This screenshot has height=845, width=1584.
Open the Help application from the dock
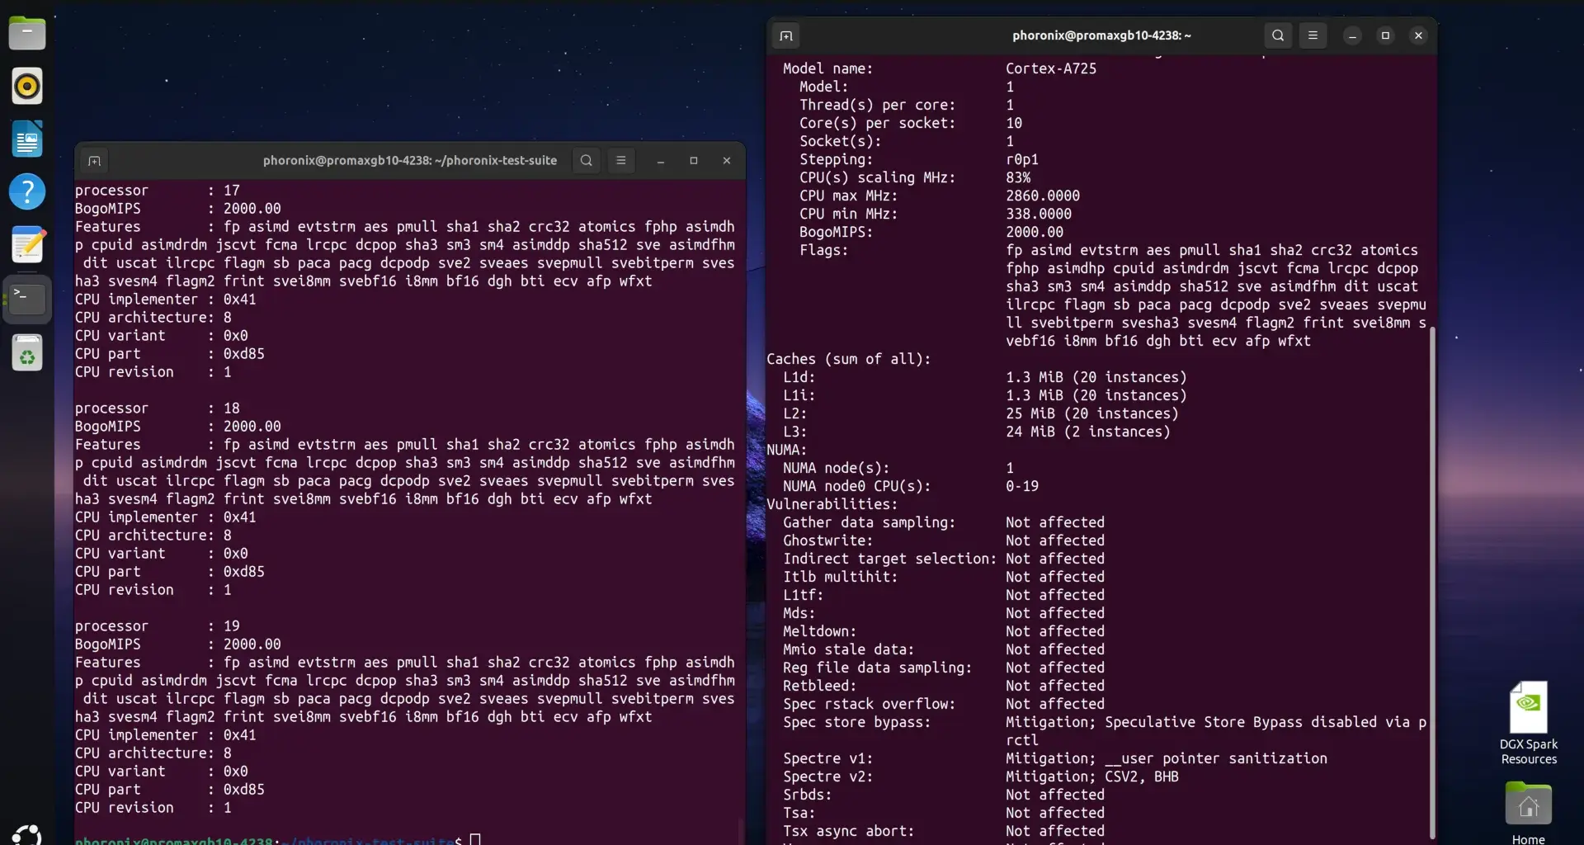click(27, 191)
